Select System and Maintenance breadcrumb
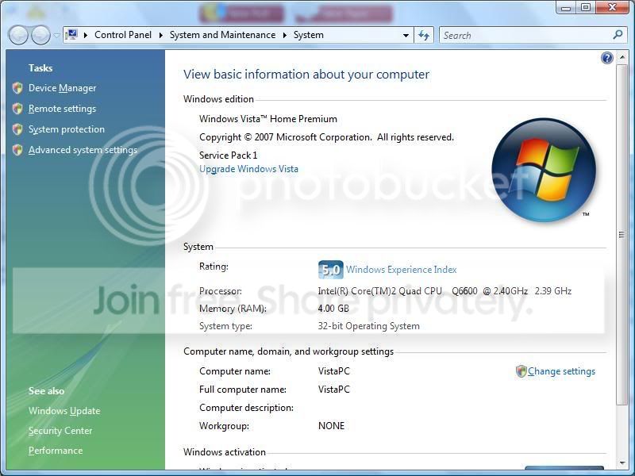 (x=222, y=35)
